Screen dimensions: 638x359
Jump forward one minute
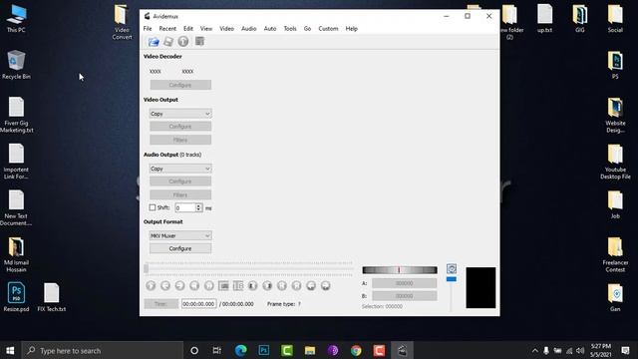(x=326, y=286)
